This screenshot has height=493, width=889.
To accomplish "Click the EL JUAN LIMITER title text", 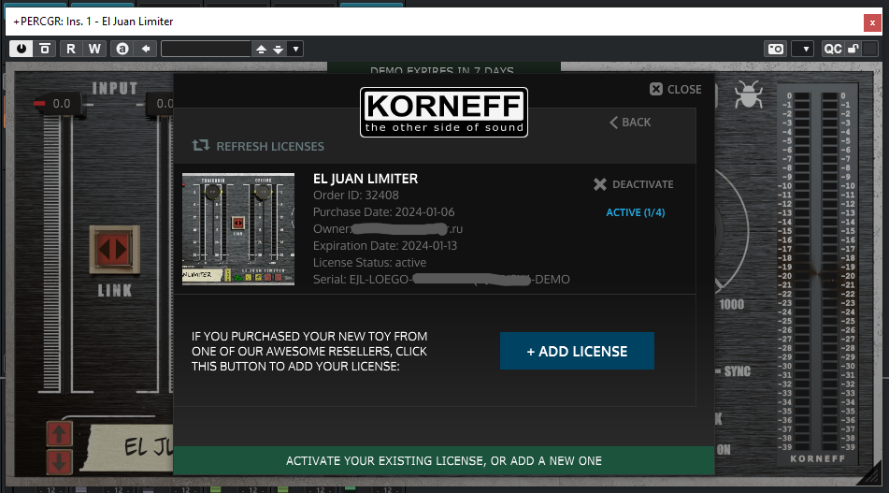I will pyautogui.click(x=366, y=179).
